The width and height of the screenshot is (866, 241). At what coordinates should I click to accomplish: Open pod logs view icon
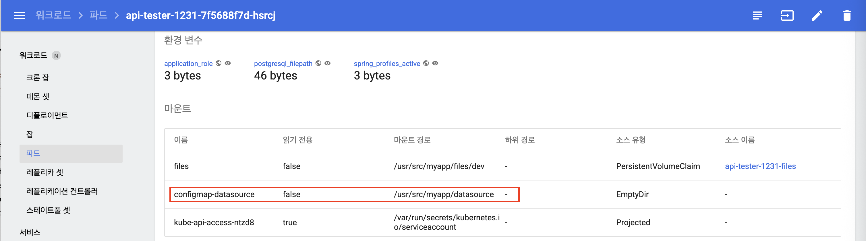(x=757, y=15)
